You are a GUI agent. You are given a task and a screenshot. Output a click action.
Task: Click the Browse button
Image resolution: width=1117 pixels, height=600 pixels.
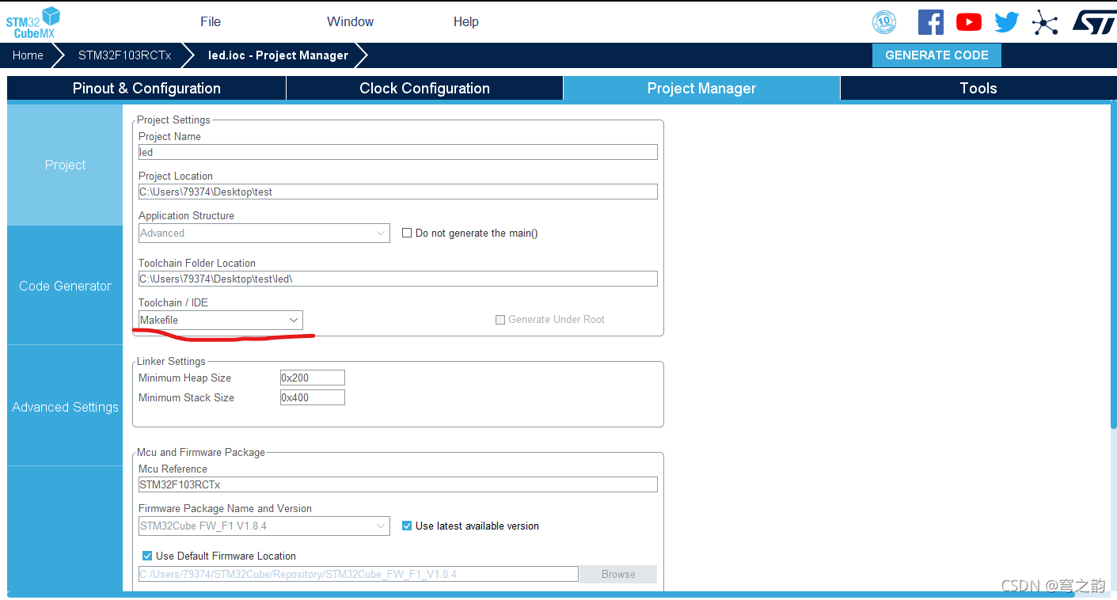point(618,574)
